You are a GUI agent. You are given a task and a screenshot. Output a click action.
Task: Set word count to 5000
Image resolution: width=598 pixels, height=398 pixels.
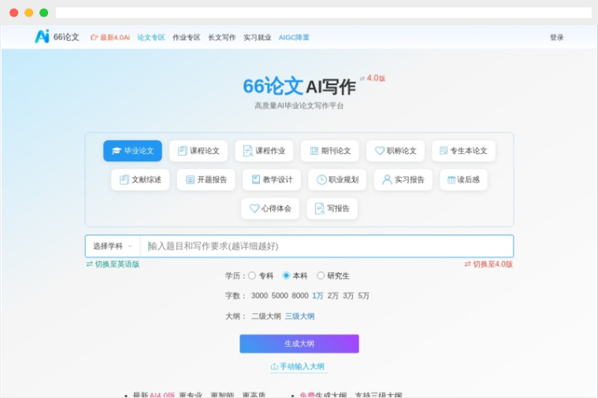click(280, 296)
